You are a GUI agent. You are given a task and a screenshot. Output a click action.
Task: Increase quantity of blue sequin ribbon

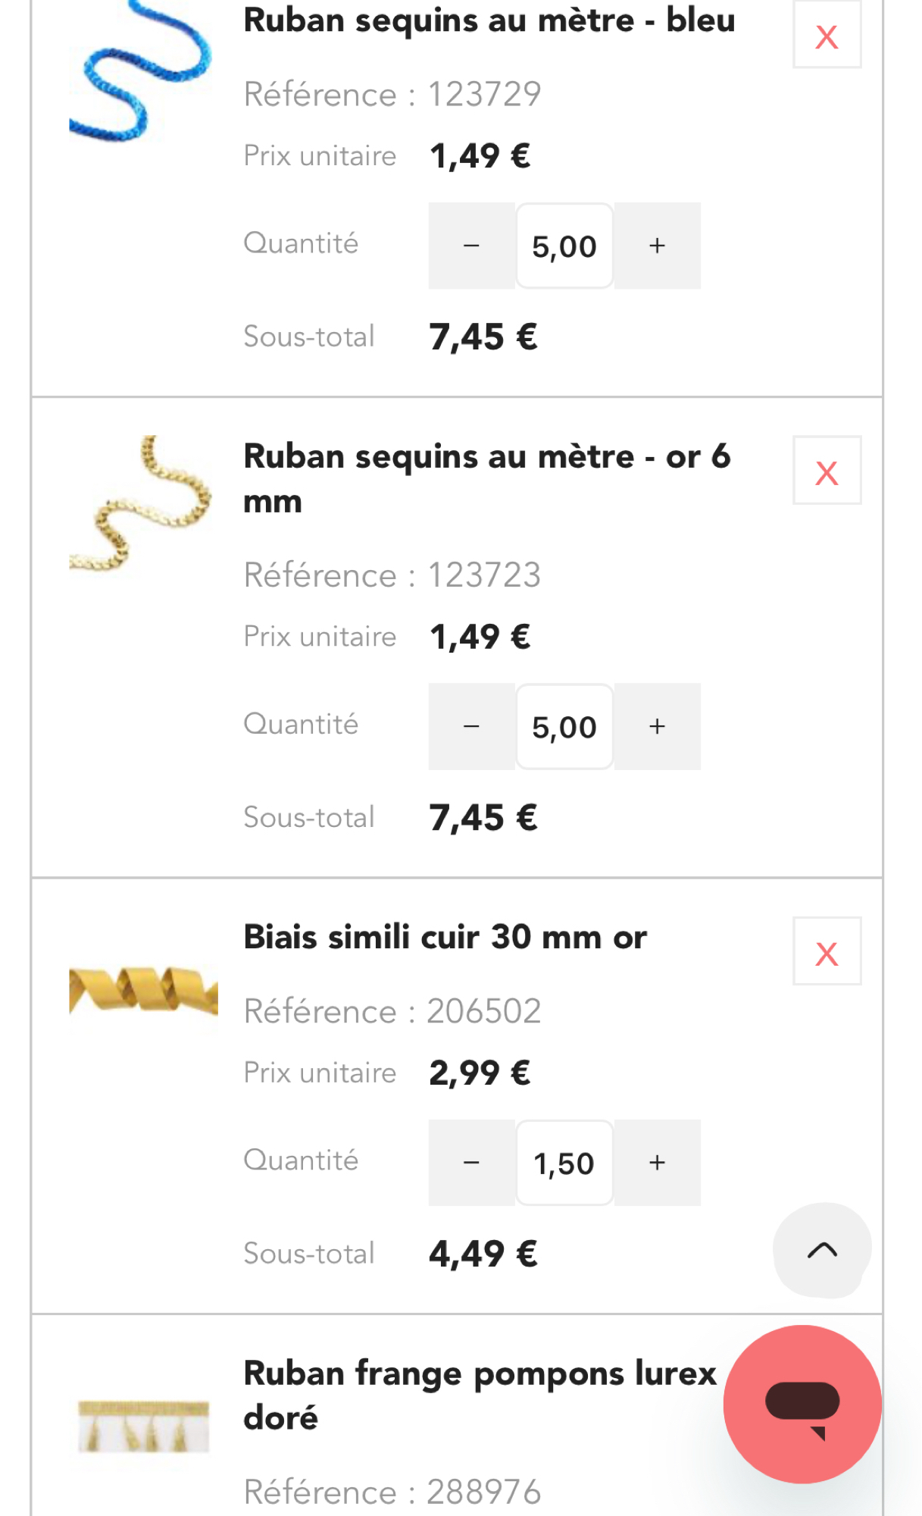pos(657,246)
